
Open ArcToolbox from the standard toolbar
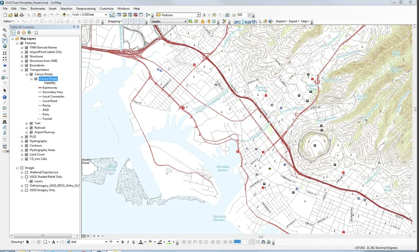pyautogui.click(x=136, y=15)
